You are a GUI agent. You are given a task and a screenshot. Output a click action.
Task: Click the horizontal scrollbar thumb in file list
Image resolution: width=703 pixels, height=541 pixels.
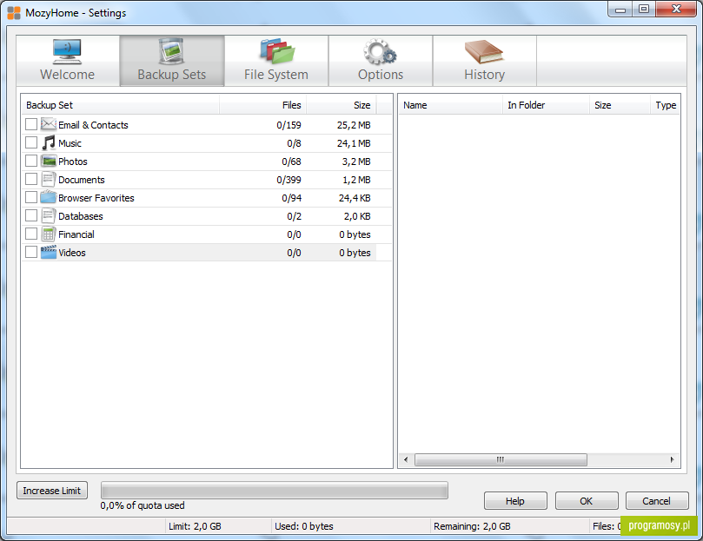pyautogui.click(x=501, y=459)
